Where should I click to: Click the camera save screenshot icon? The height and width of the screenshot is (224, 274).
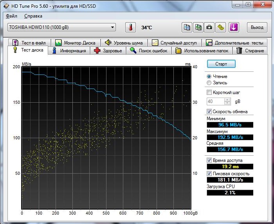(210, 27)
